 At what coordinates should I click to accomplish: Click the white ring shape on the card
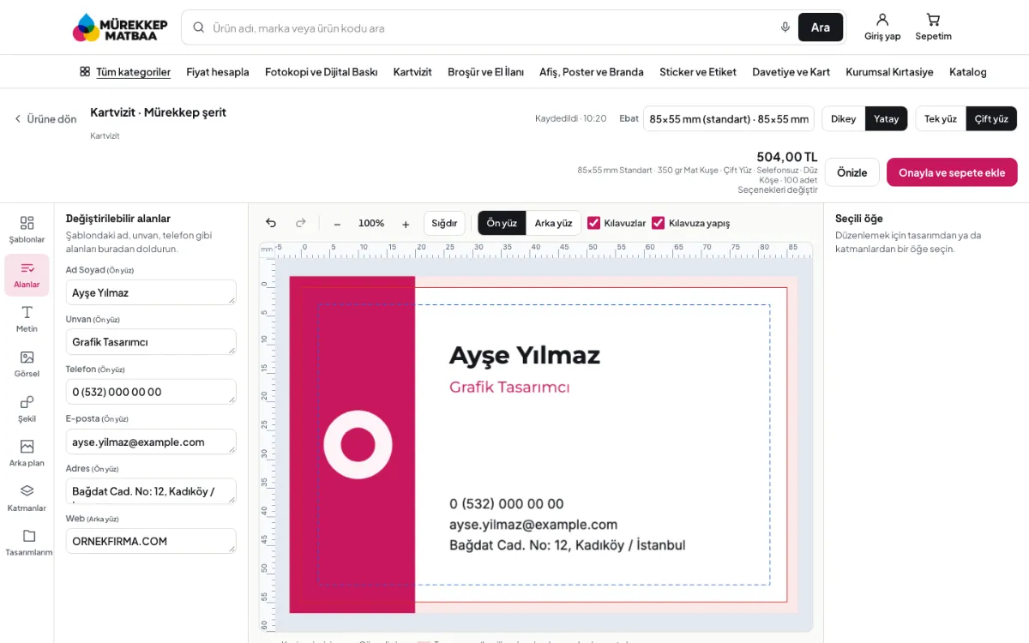click(x=358, y=444)
